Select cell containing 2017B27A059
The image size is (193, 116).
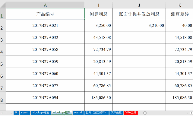[x=45, y=61]
